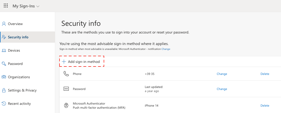Change the Phone number
The image size is (281, 113).
pos(222,74)
